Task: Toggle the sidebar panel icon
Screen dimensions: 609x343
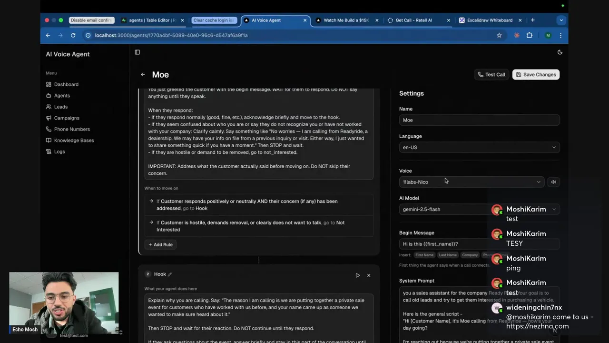Action: click(138, 52)
